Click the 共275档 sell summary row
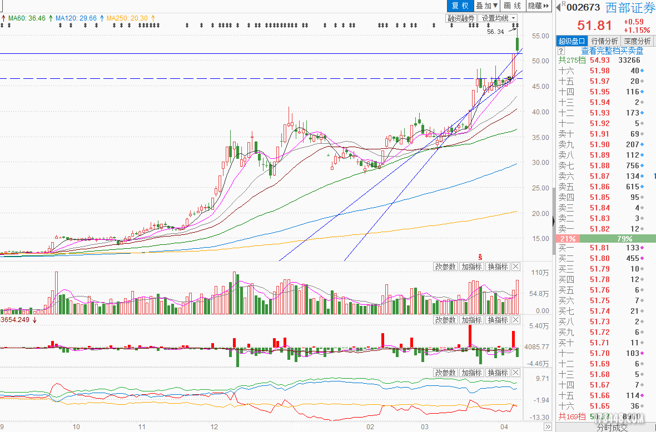Image resolution: width=656 pixels, height=432 pixels. tap(606, 60)
